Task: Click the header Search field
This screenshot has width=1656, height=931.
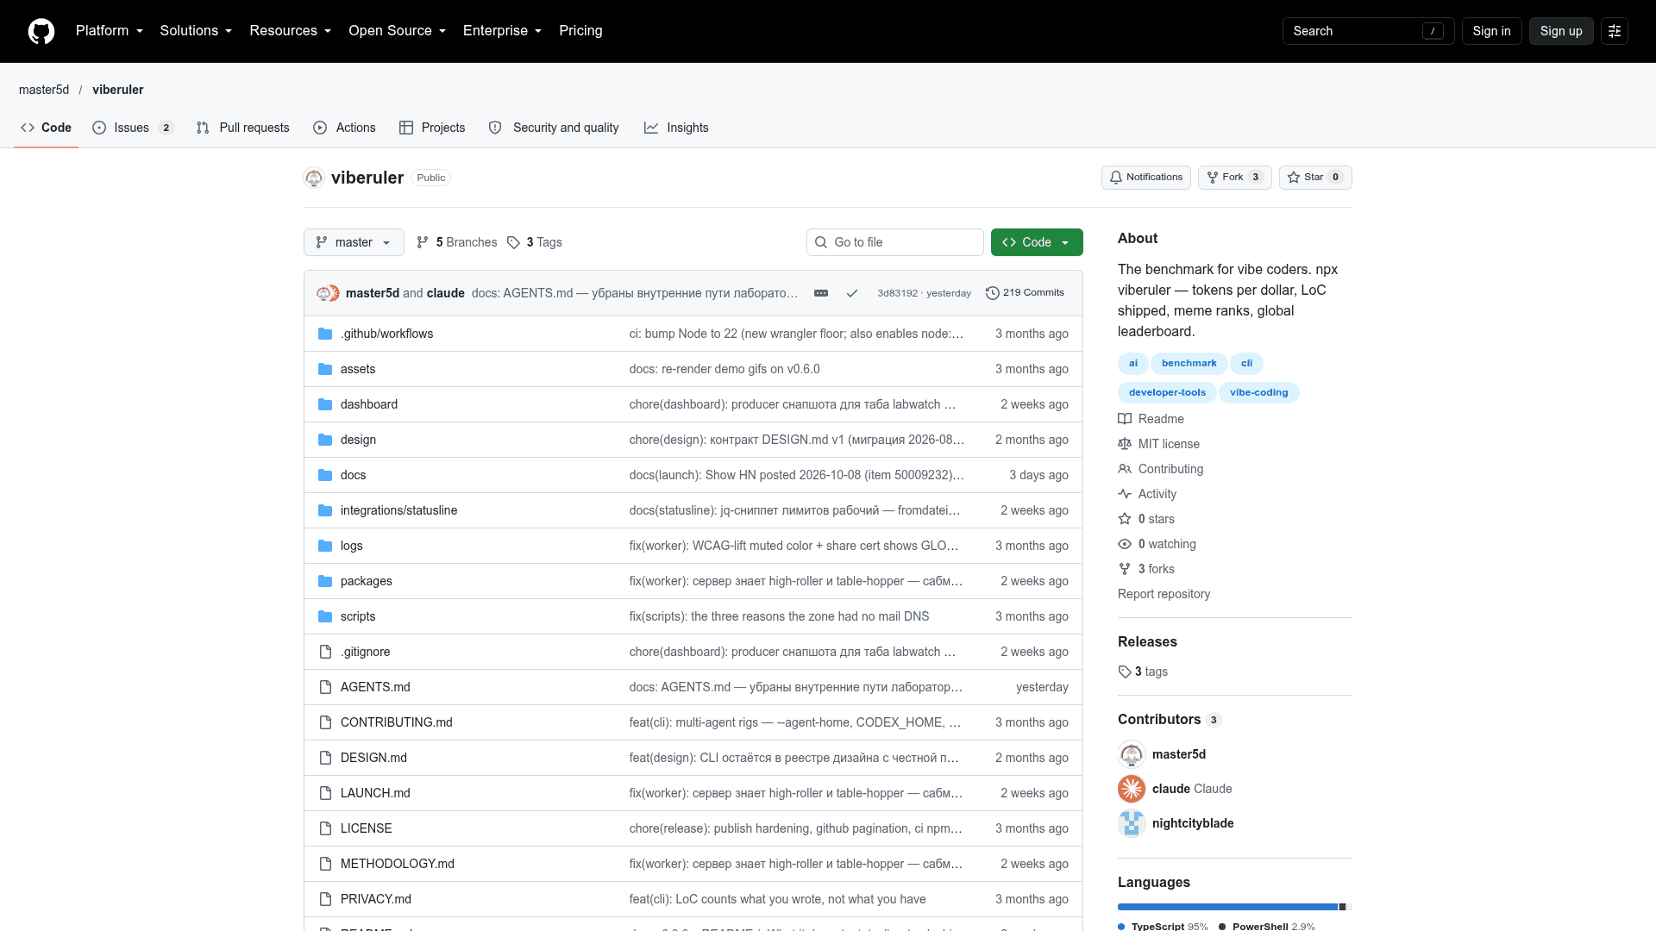Action: click(1368, 31)
